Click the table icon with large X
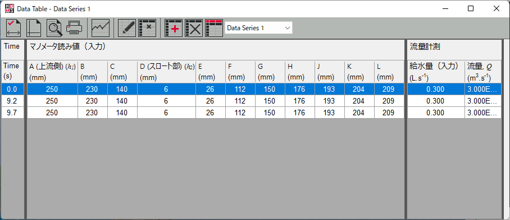Screen dimensions: 510x220 (194, 28)
